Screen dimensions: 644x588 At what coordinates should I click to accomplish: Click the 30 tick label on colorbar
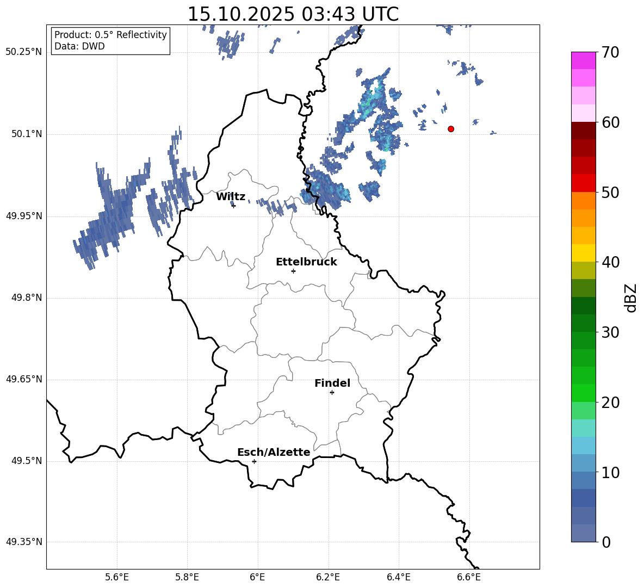click(x=610, y=332)
